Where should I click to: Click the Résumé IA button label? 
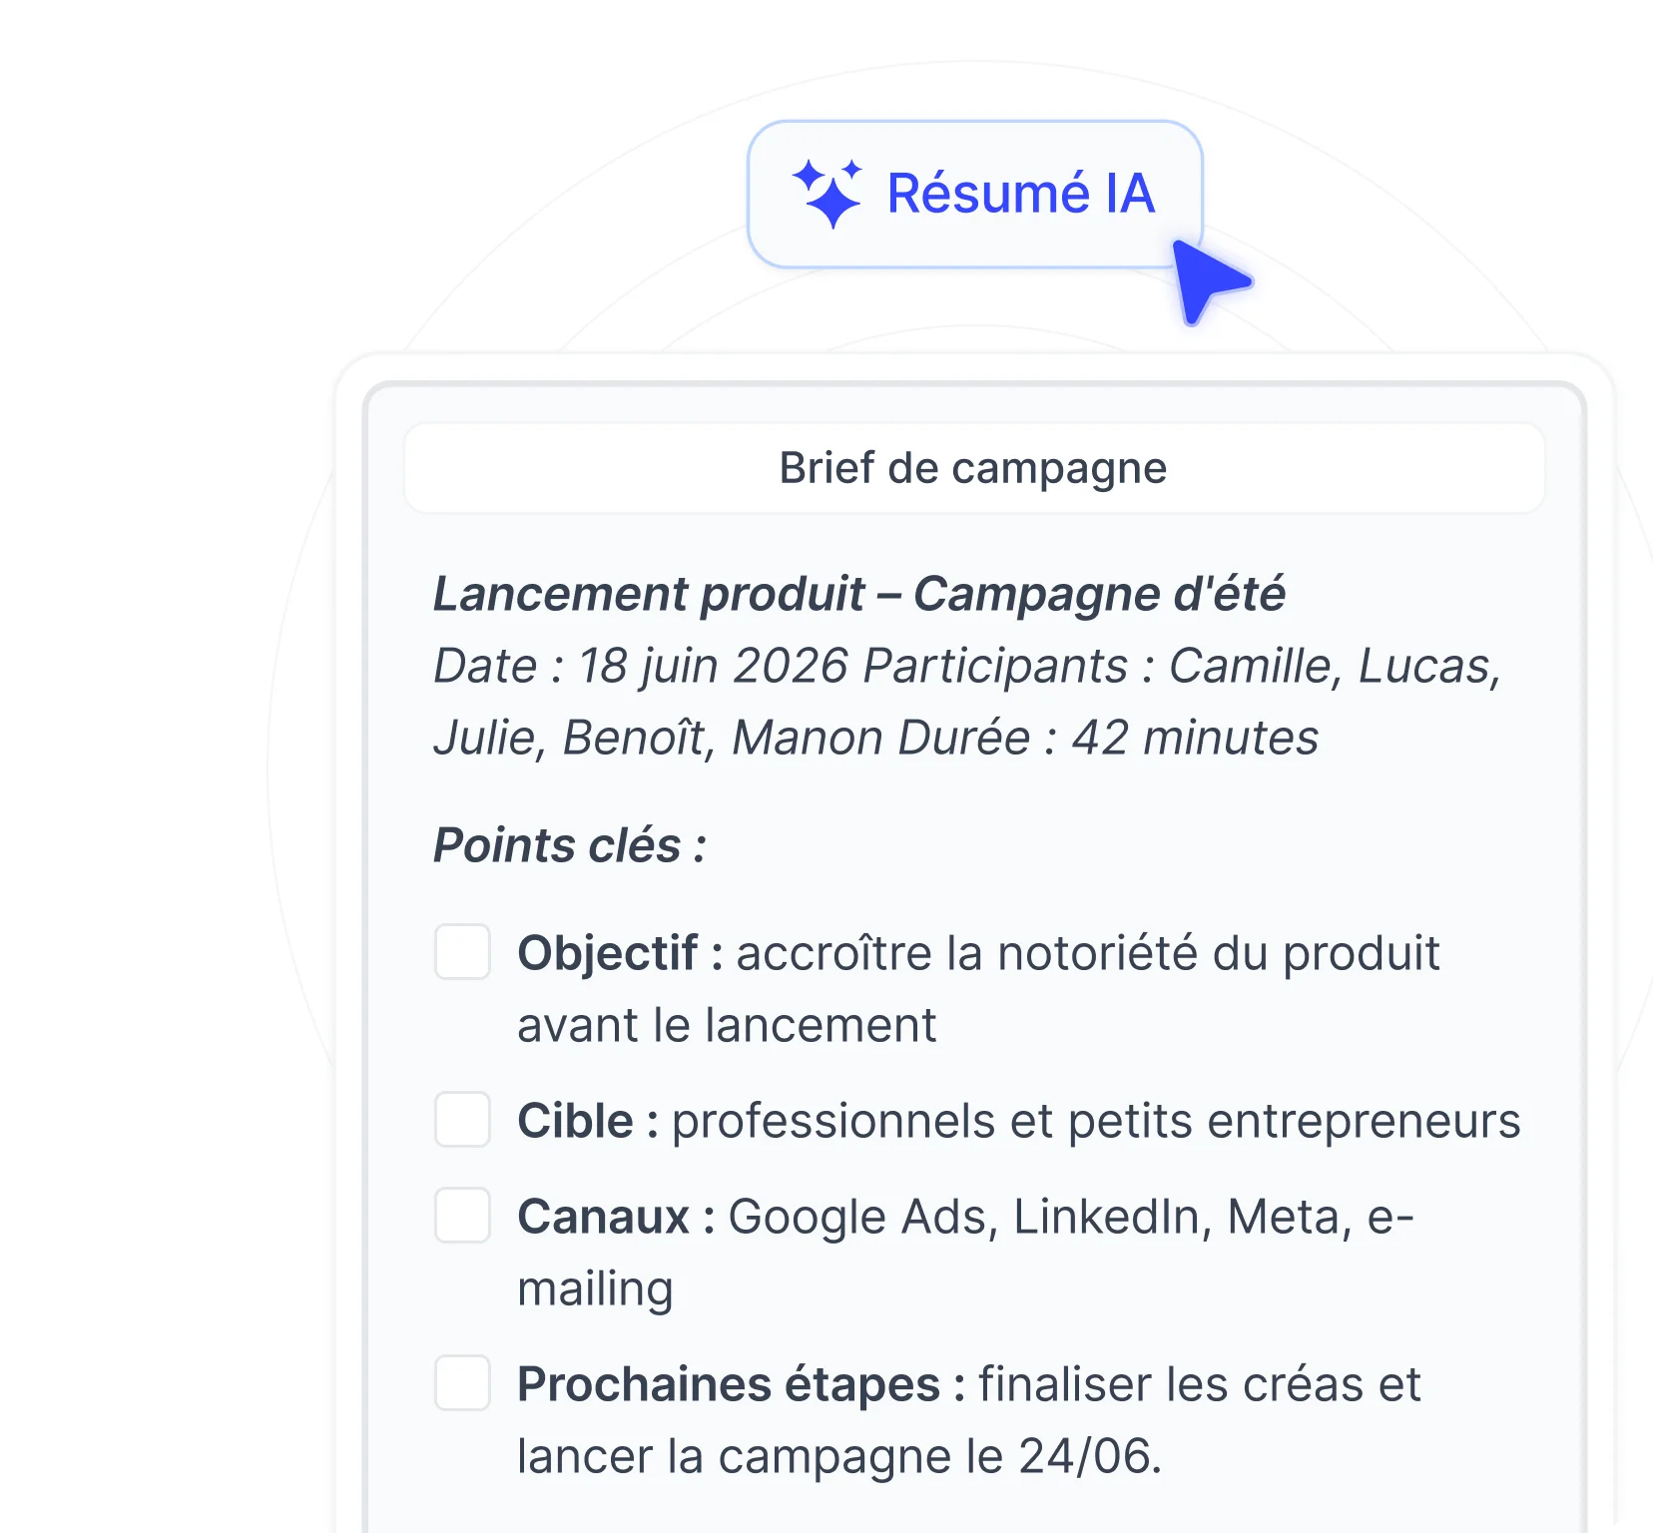tap(1021, 194)
